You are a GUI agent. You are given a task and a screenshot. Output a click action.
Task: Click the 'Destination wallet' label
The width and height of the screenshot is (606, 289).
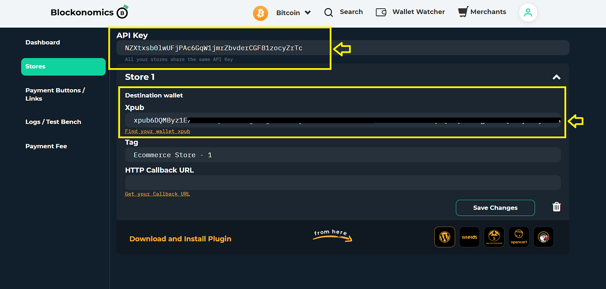coord(154,95)
